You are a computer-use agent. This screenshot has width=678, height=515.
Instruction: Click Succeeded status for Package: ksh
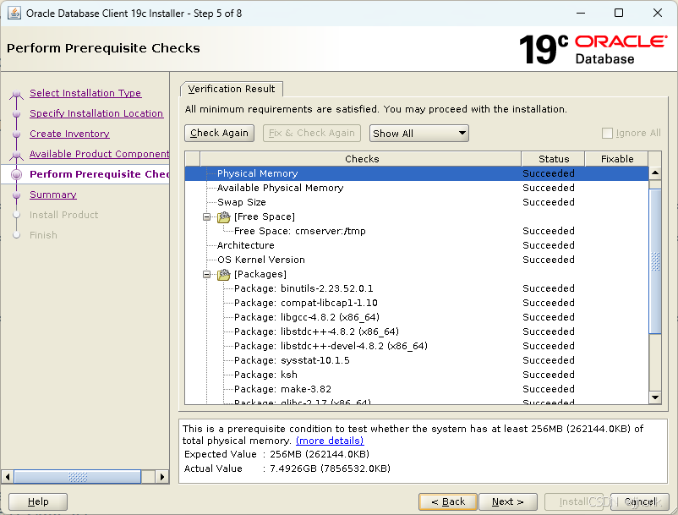(549, 375)
